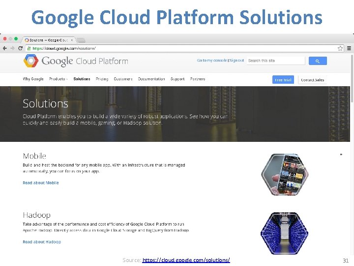
Task: Click the blue search magnifier button
Action: point(318,61)
